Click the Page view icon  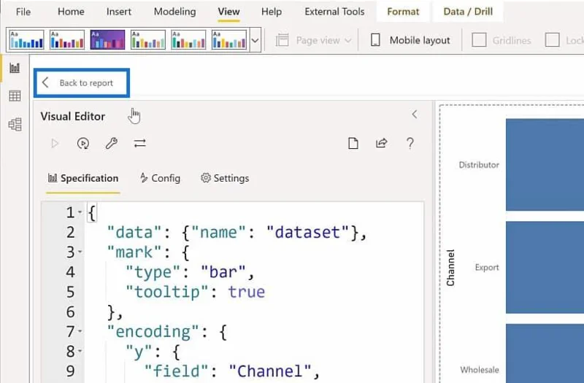pos(282,40)
